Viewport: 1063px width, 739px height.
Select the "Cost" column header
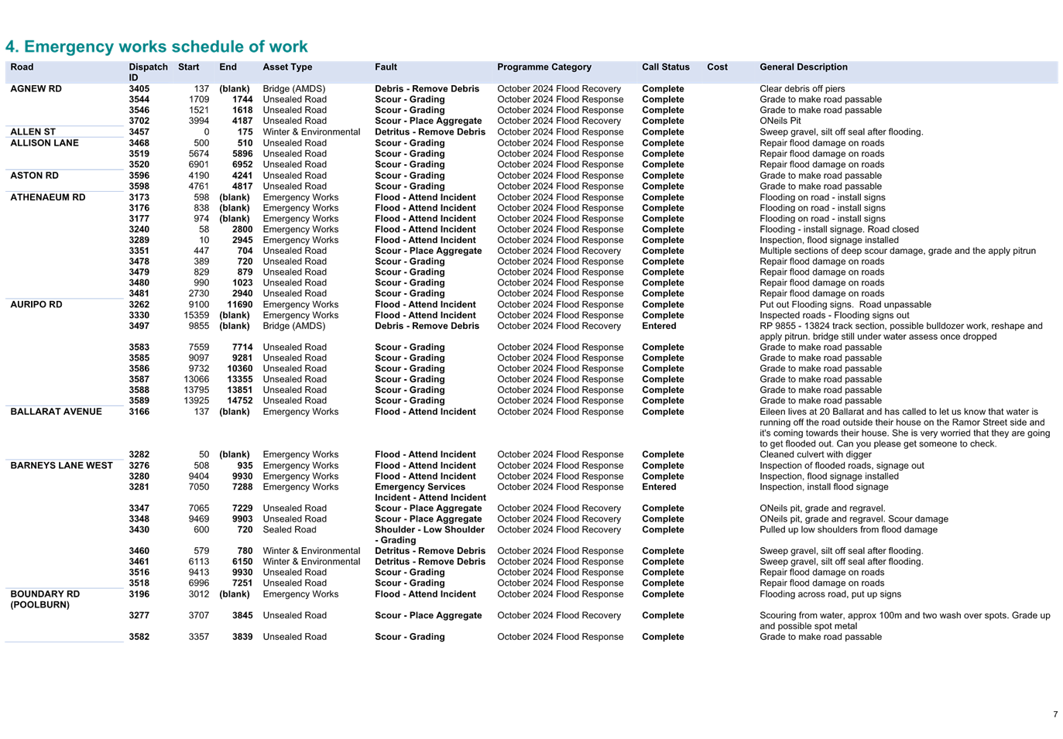point(717,67)
